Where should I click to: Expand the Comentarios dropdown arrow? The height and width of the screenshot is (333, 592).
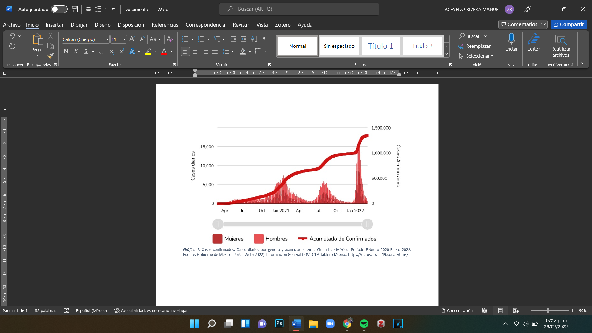[x=544, y=24]
